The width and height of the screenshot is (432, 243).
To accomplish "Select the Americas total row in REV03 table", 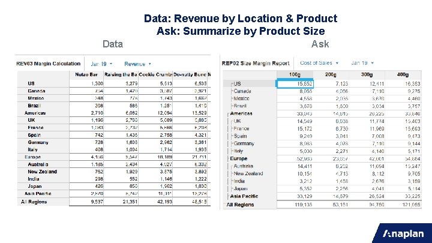I will pos(35,113).
